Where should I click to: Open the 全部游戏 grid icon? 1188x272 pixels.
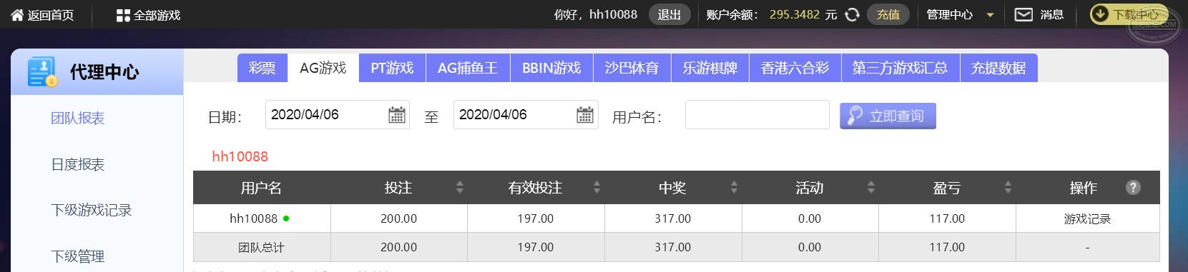(123, 15)
